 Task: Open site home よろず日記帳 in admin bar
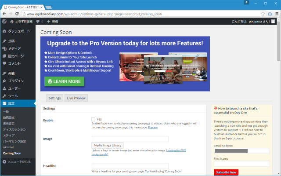[22, 22]
